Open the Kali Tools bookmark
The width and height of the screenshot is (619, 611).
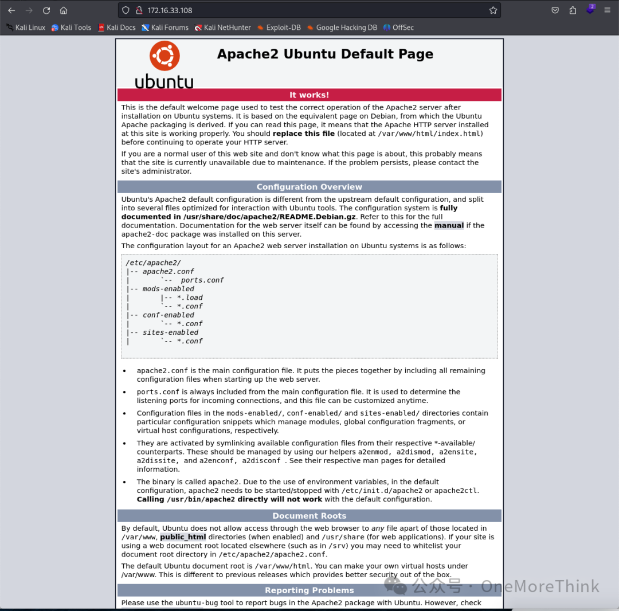[x=72, y=28]
